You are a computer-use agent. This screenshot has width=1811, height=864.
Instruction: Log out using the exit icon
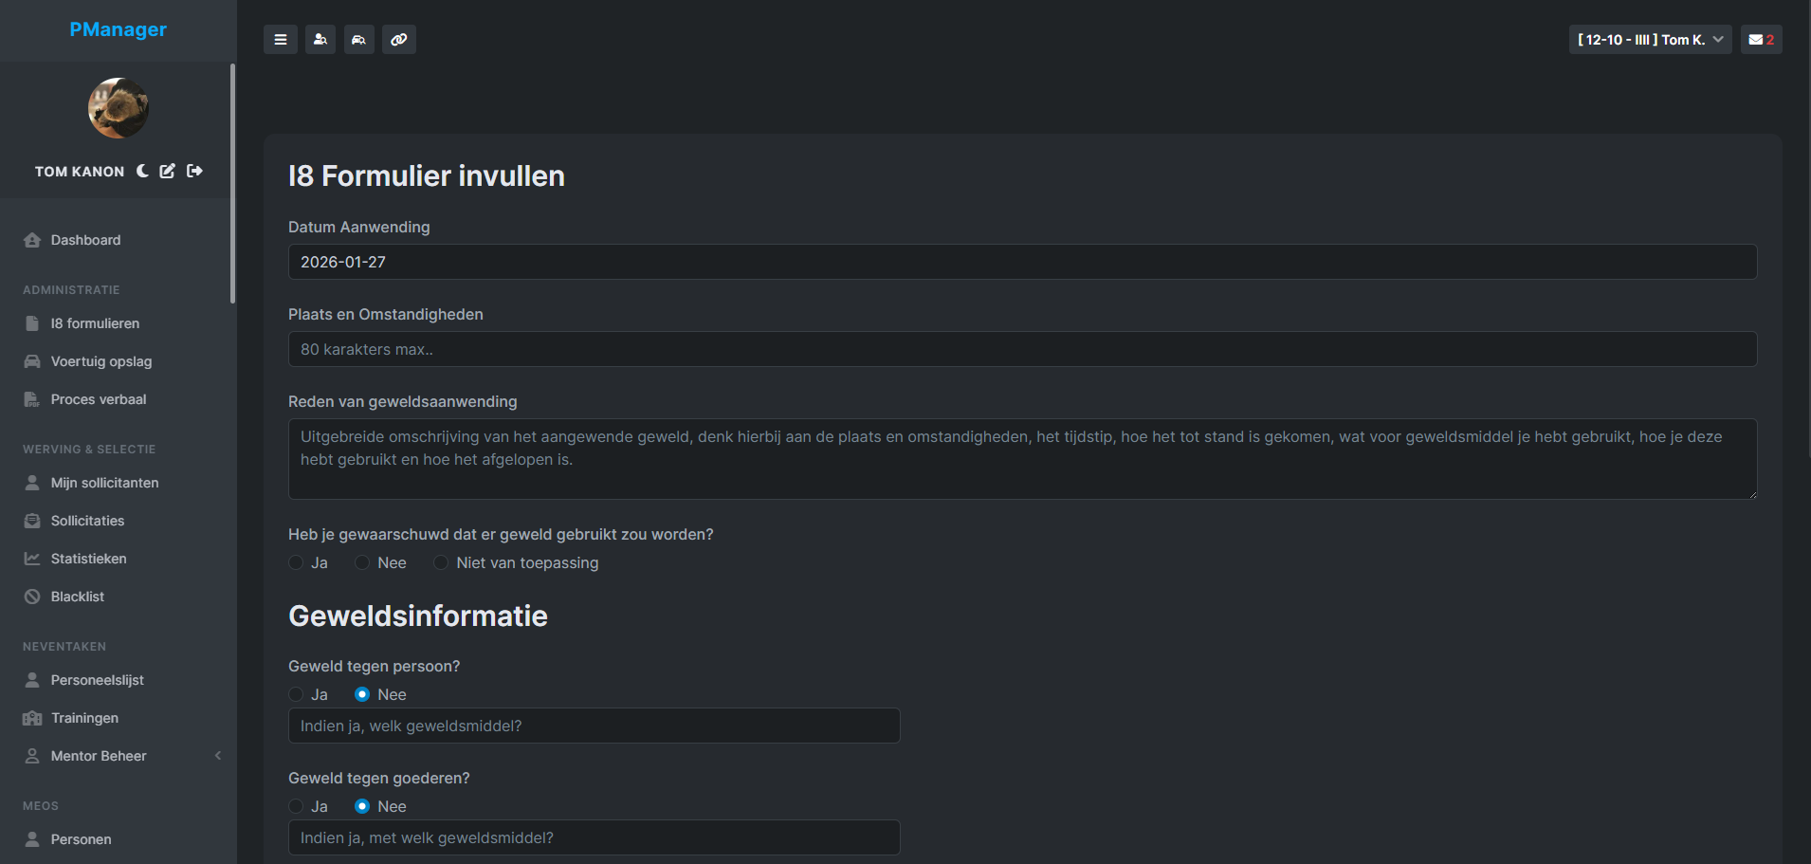(194, 171)
